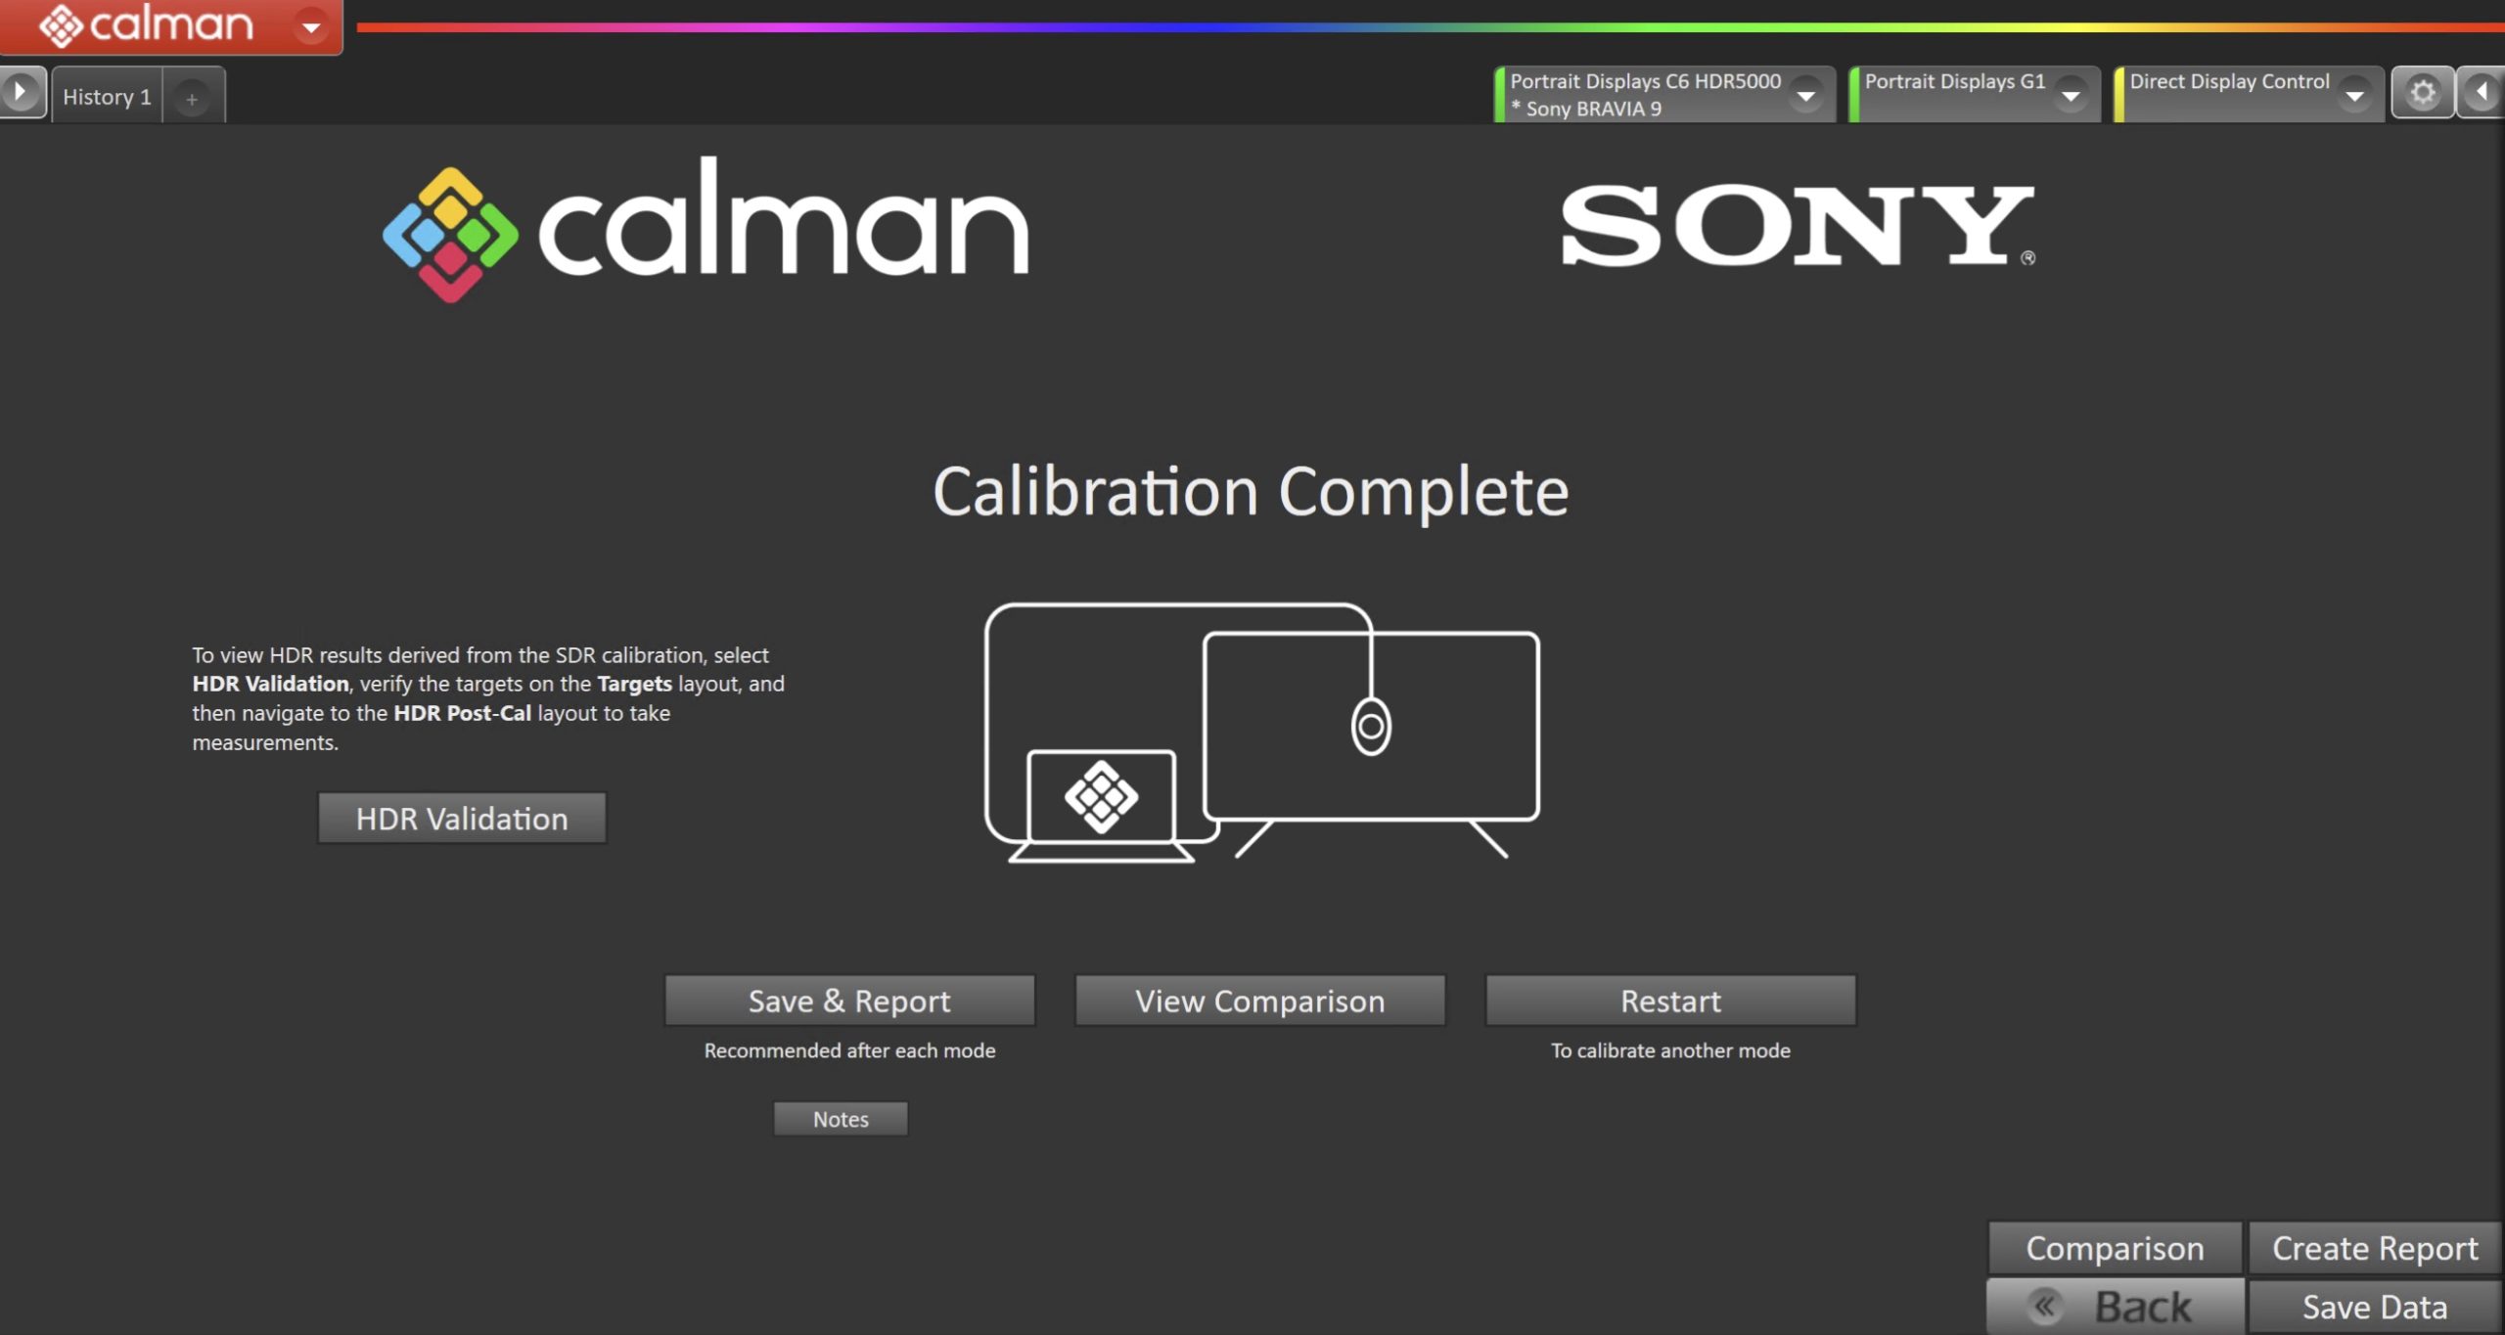
Task: Open the Notes button
Action: [x=841, y=1119]
